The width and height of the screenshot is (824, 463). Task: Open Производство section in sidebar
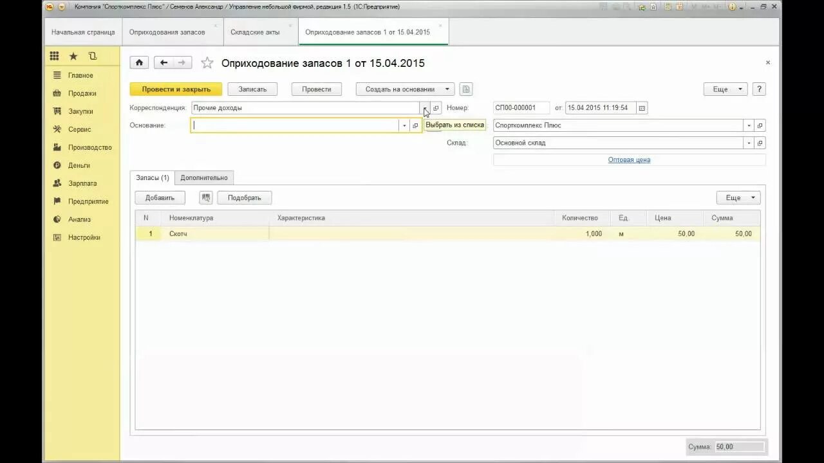tap(81, 147)
